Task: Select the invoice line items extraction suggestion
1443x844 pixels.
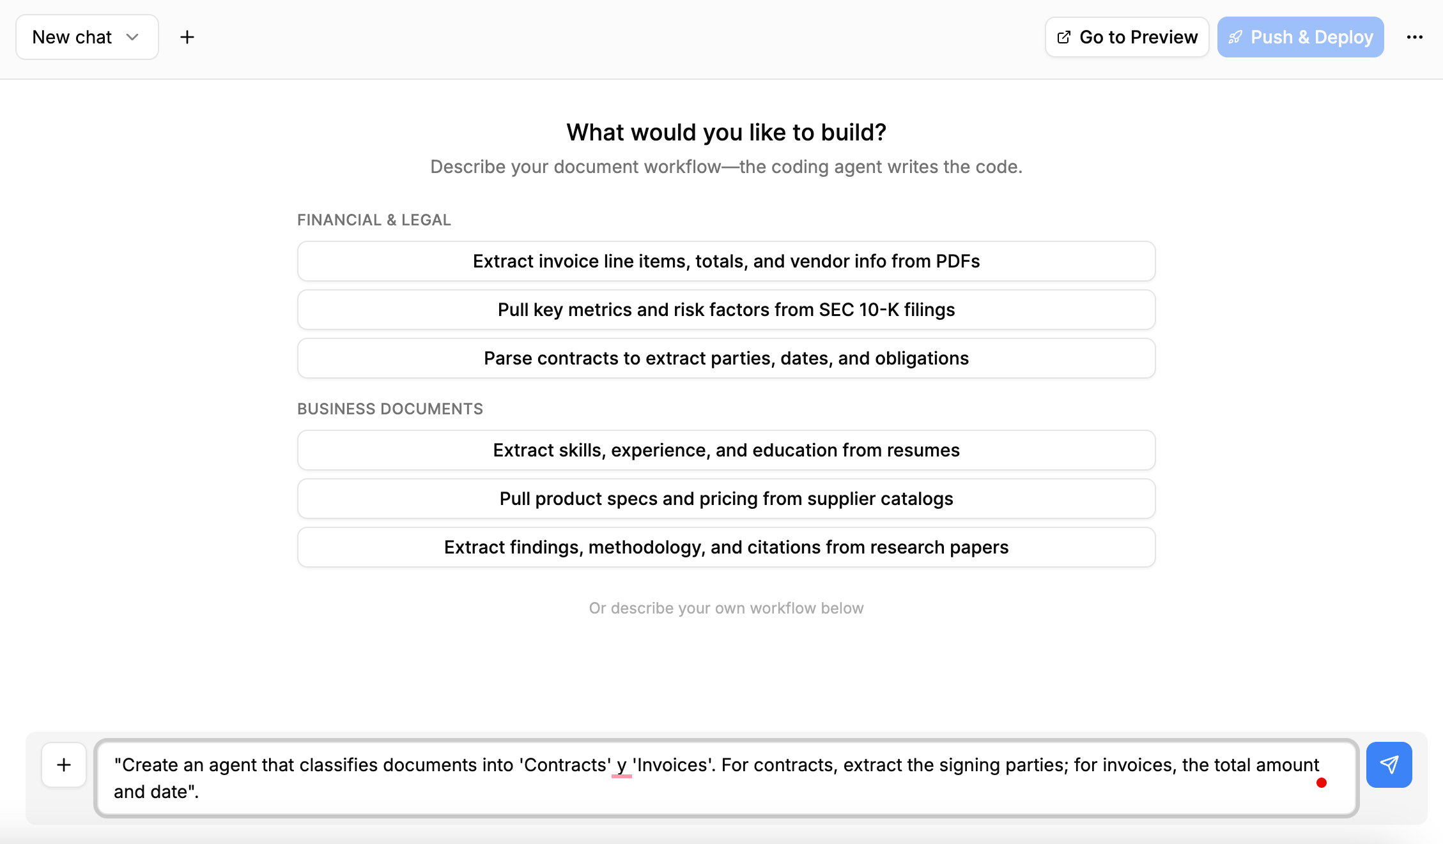Action: click(x=726, y=261)
